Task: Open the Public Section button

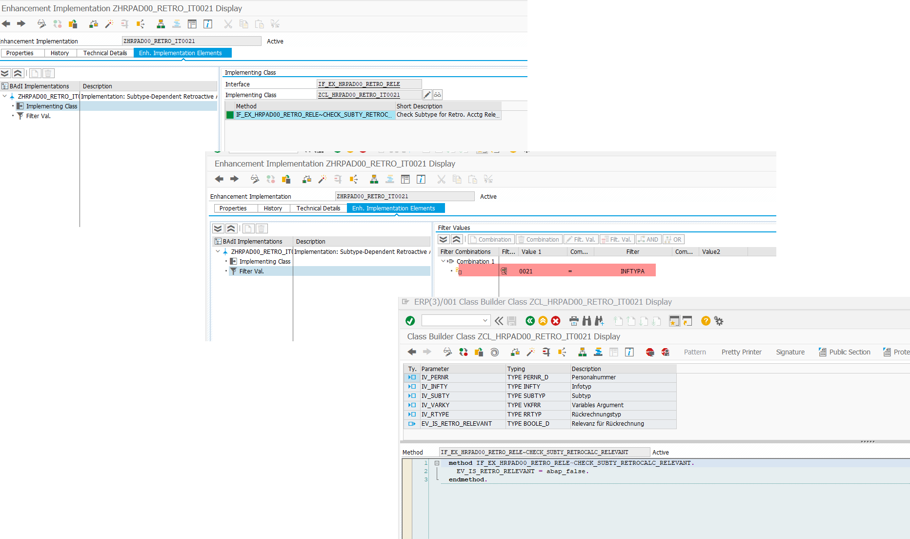Action: click(845, 352)
